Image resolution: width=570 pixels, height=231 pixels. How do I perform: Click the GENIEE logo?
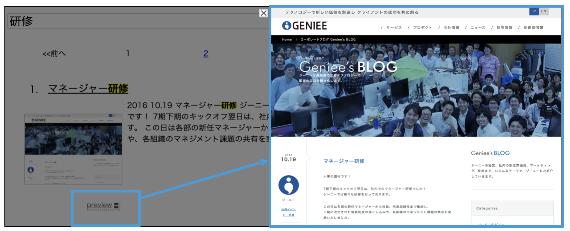pyautogui.click(x=304, y=26)
